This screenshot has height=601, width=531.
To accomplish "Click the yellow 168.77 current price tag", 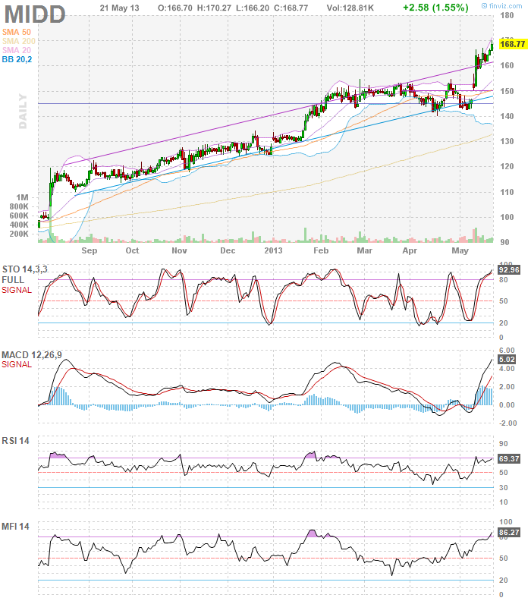I will [513, 45].
